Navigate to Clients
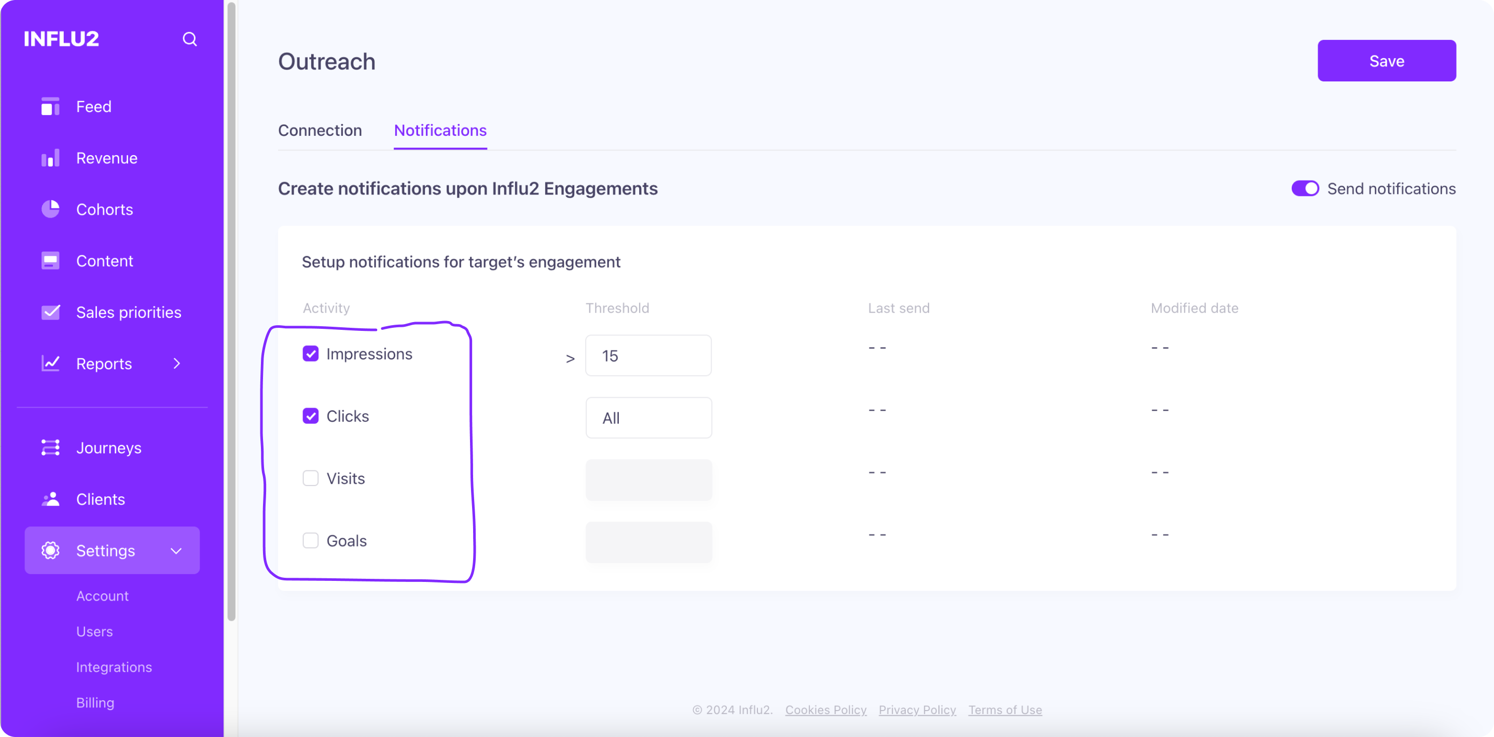The image size is (1494, 737). (101, 499)
